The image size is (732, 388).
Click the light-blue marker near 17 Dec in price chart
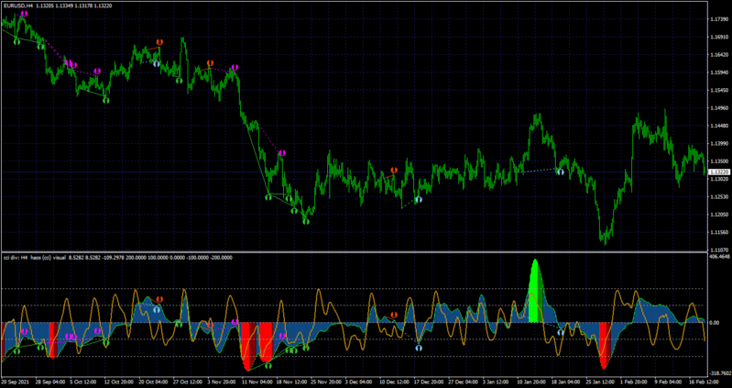point(419,200)
